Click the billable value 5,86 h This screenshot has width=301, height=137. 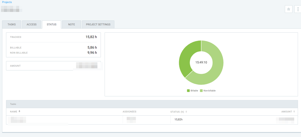(92, 47)
